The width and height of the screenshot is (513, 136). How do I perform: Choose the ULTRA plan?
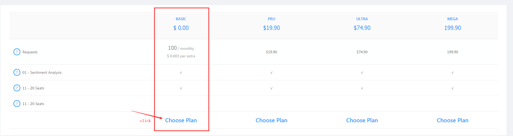(x=362, y=120)
